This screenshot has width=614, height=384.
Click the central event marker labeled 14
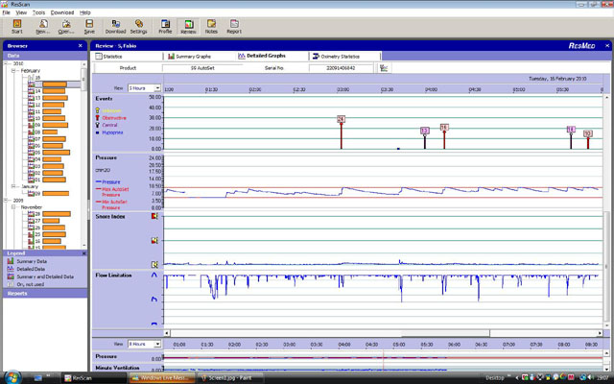(571, 130)
